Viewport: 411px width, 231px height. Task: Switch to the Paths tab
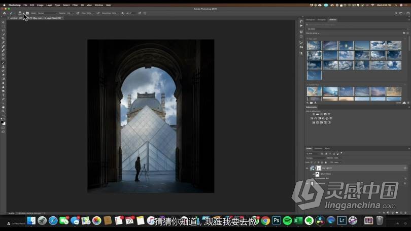click(x=327, y=149)
